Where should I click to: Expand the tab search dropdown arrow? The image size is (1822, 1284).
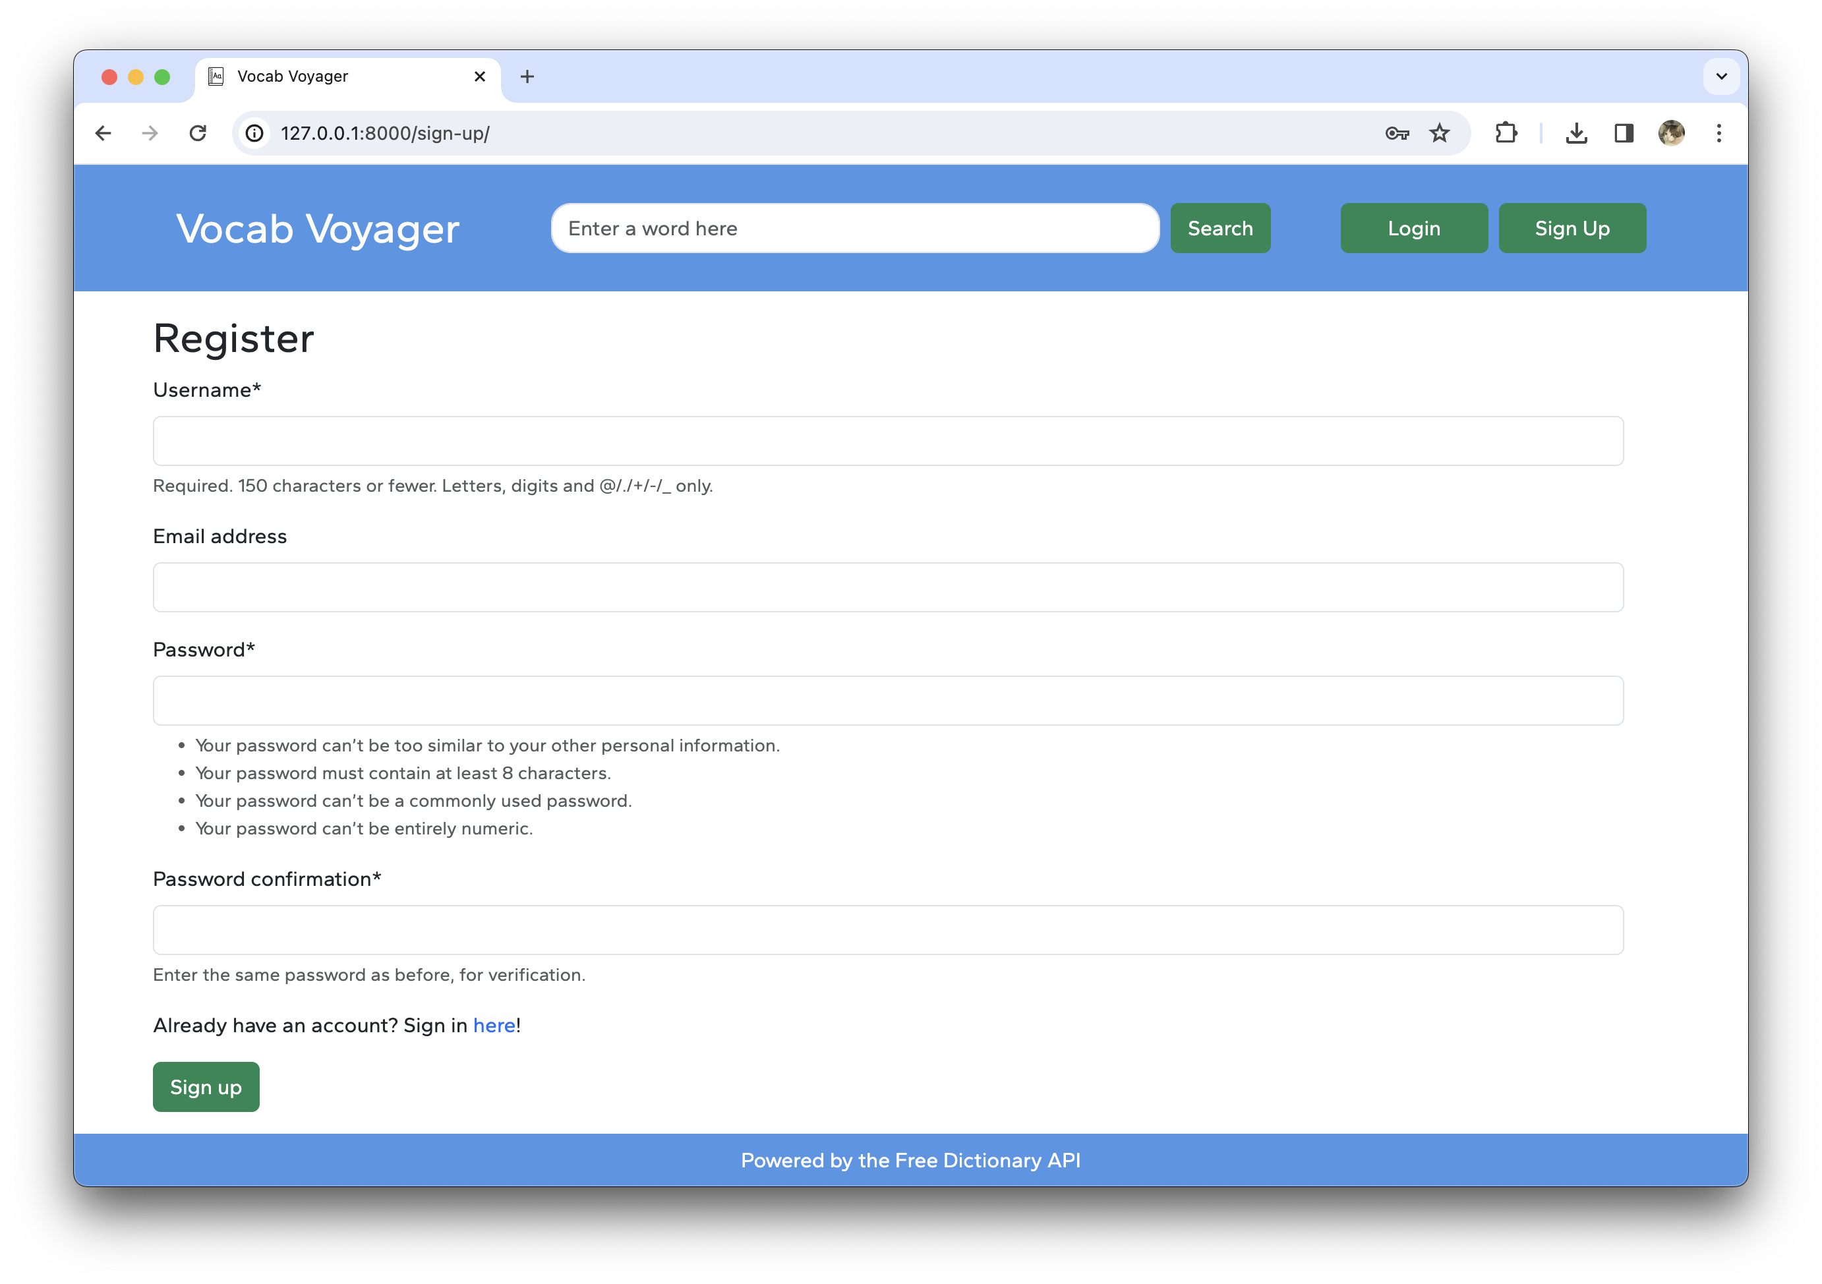[x=1721, y=77]
